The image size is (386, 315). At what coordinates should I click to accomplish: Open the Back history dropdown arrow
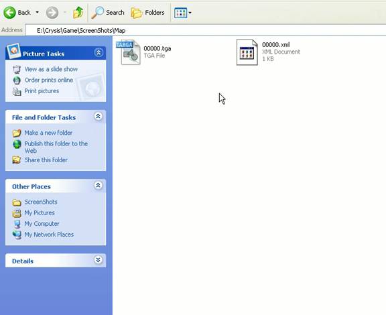point(37,12)
